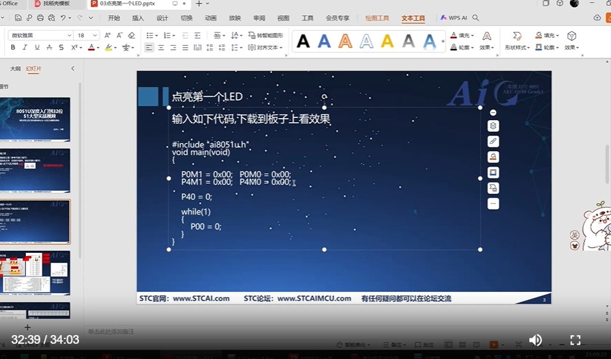Apply the black A text style preset
The width and height of the screenshot is (611, 359).
[303, 41]
